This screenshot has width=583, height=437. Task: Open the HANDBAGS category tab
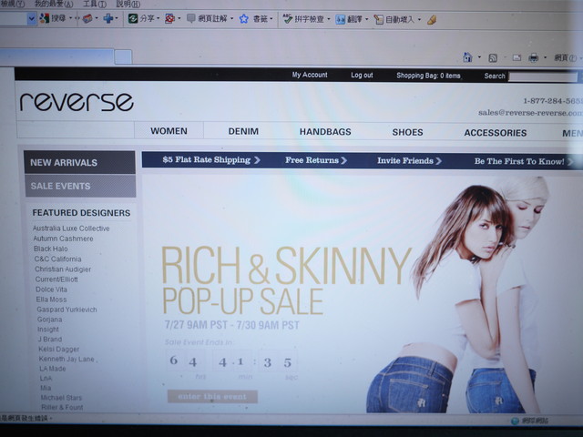pyautogui.click(x=325, y=132)
